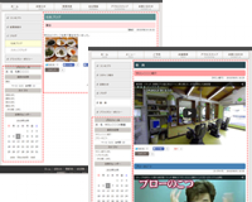Play the office interior video
This screenshot has width=252, height=202.
[190, 113]
